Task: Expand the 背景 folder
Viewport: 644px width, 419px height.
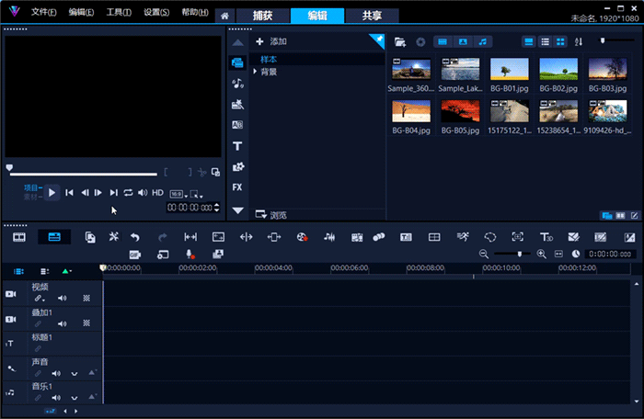Action: [x=255, y=72]
